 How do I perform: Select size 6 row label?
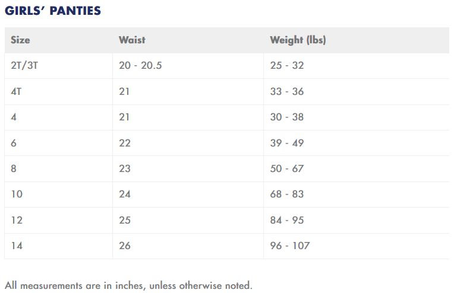[x=14, y=143]
